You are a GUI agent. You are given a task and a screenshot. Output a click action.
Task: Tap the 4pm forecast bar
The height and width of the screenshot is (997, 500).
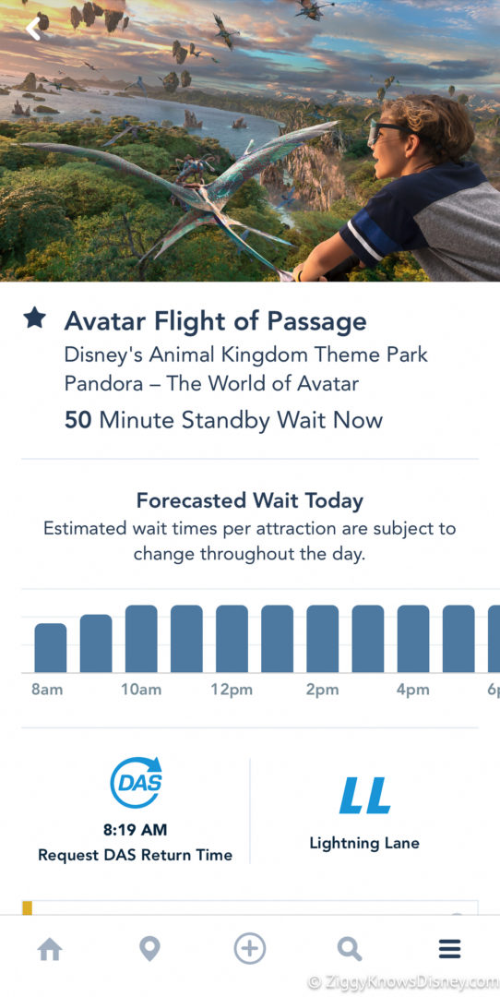click(413, 639)
